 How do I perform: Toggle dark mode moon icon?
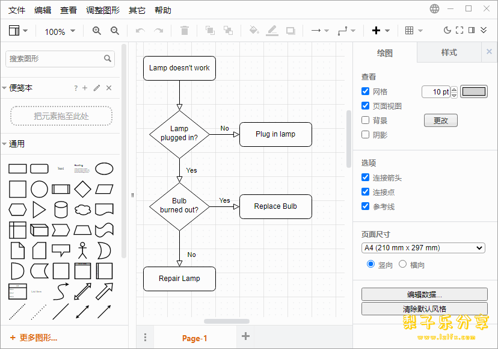point(447,30)
